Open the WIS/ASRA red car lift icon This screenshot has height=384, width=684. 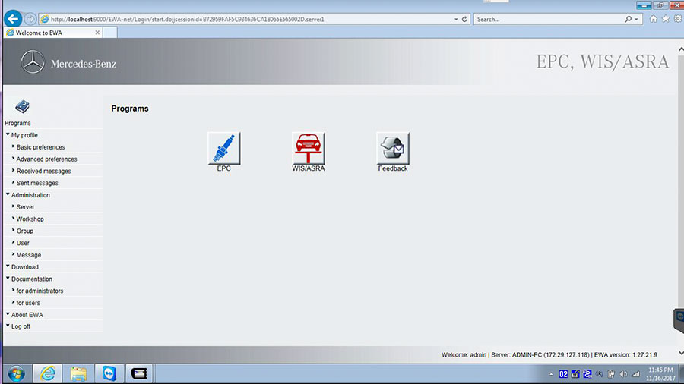pos(309,149)
